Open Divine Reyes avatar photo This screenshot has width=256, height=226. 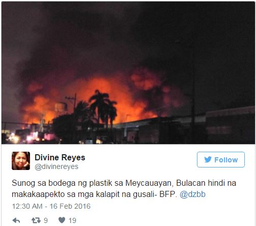click(21, 161)
